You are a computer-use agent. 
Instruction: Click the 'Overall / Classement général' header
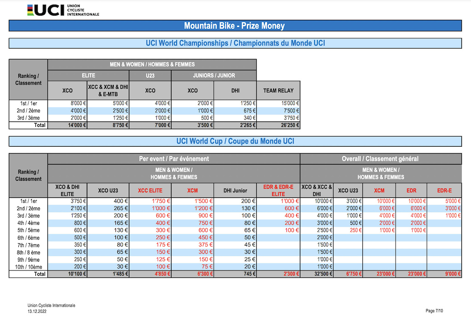(380, 159)
